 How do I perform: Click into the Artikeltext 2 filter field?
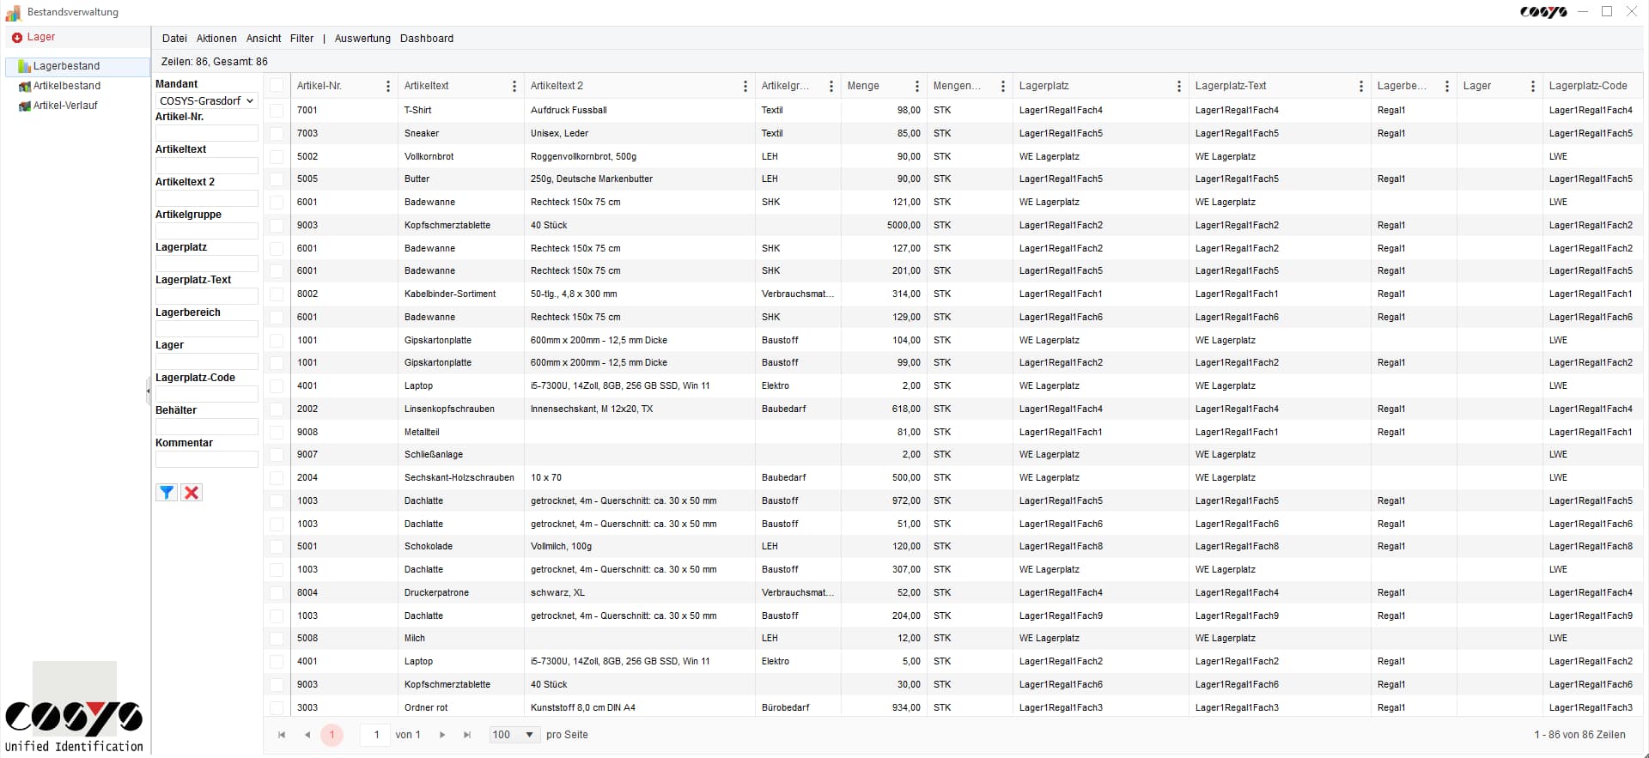207,198
